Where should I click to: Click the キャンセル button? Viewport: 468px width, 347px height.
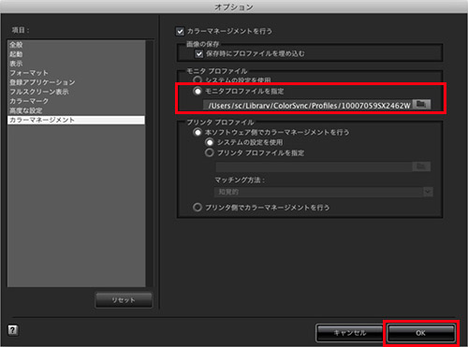(x=350, y=333)
